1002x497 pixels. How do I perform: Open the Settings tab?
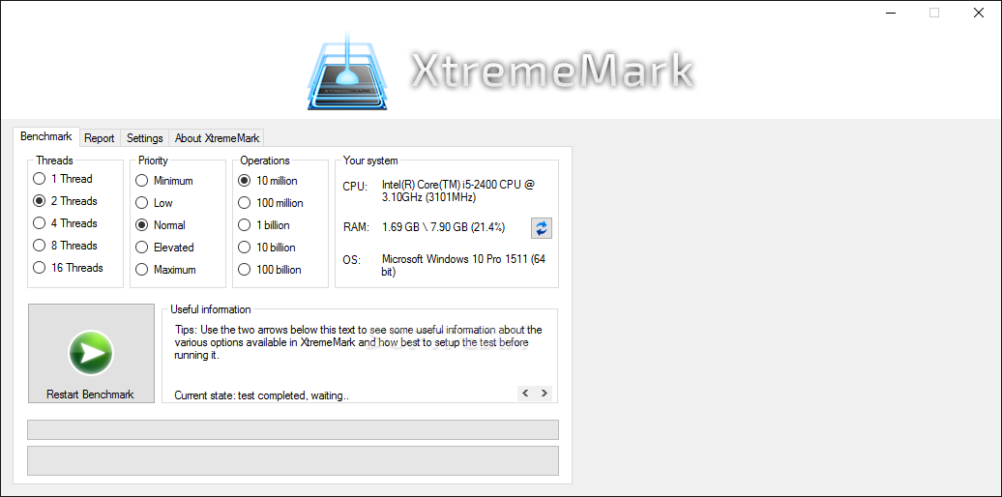click(x=144, y=138)
